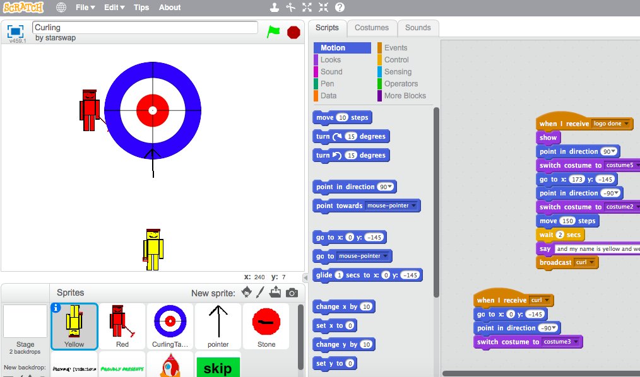Image resolution: width=640 pixels, height=377 pixels.
Task: Select the Events block category
Action: click(396, 47)
